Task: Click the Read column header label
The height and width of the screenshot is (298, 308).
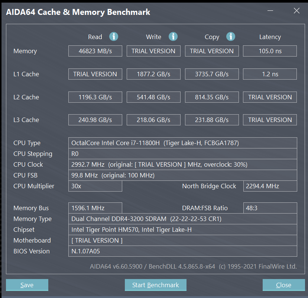Action: tap(95, 37)
